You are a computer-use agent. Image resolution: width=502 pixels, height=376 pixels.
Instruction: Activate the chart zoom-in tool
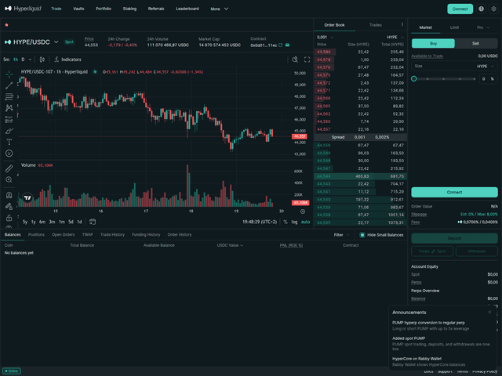click(9, 179)
